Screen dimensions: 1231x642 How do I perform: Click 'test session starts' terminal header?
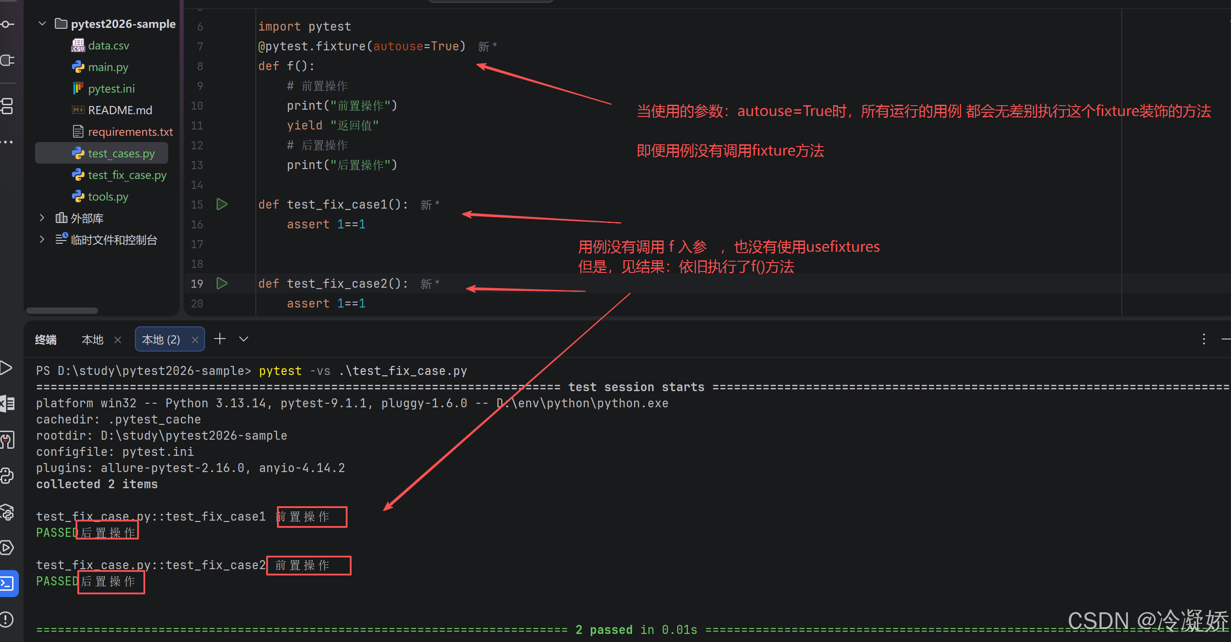(636, 387)
